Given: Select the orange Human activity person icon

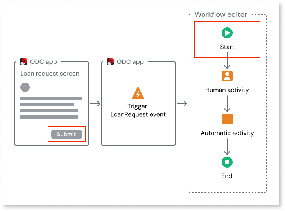Looking at the screenshot, I should (x=227, y=76).
